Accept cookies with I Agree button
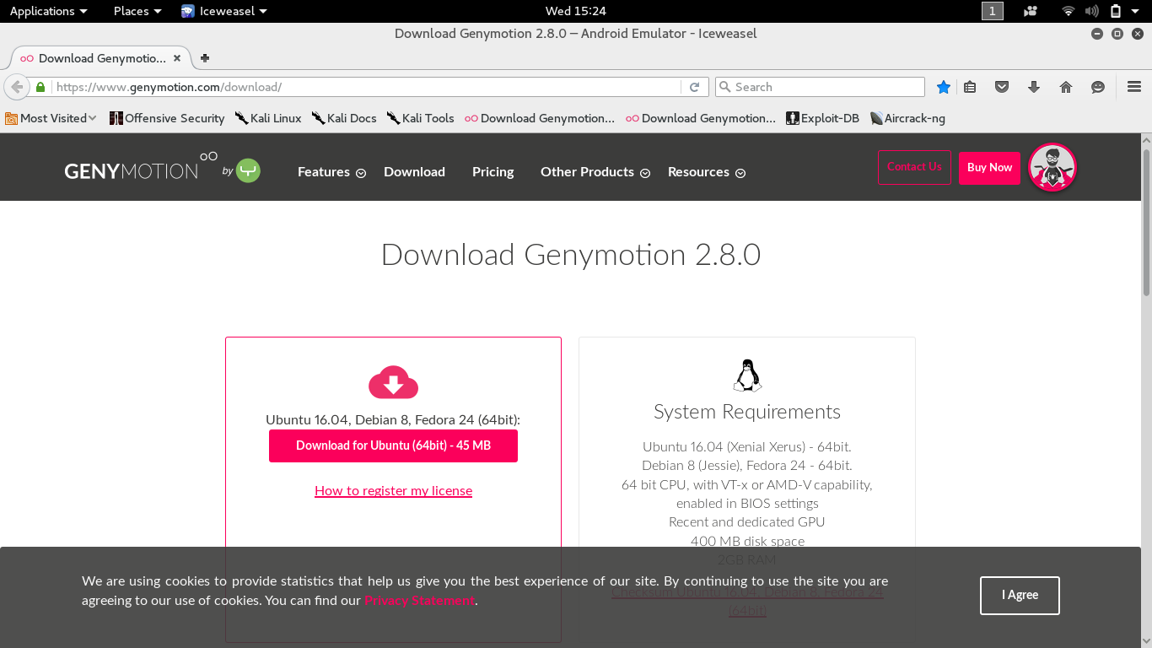The image size is (1152, 648). pyautogui.click(x=1020, y=596)
